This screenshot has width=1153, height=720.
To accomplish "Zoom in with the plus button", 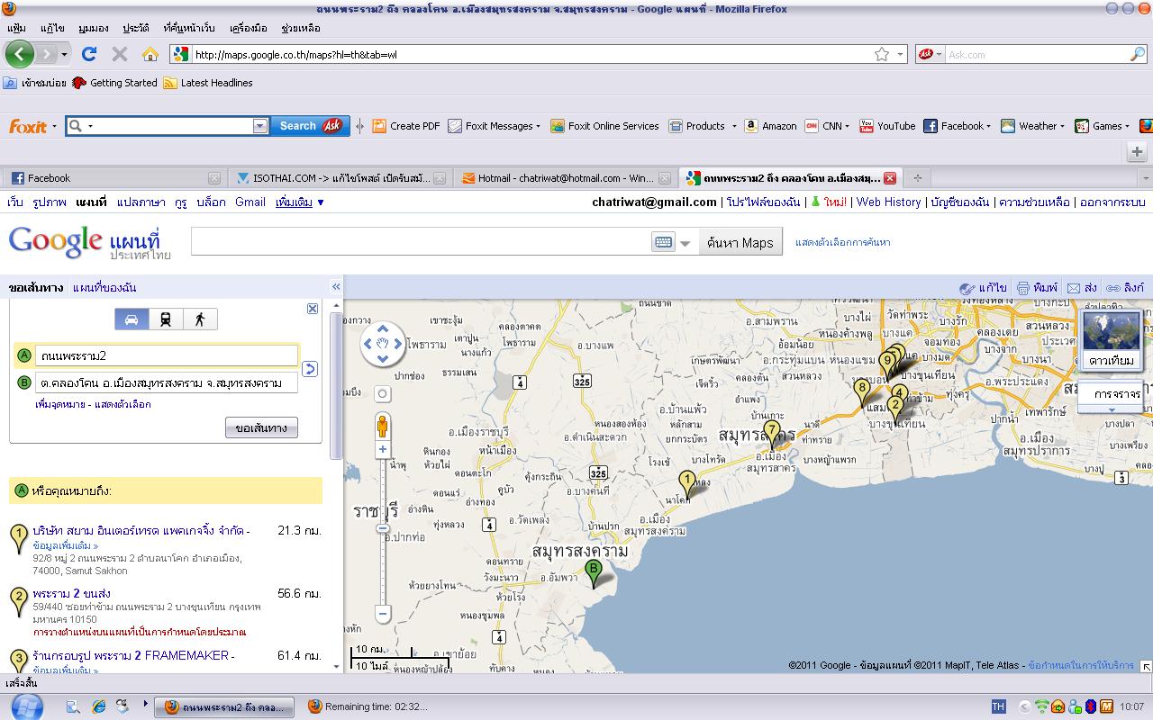I will click(383, 449).
